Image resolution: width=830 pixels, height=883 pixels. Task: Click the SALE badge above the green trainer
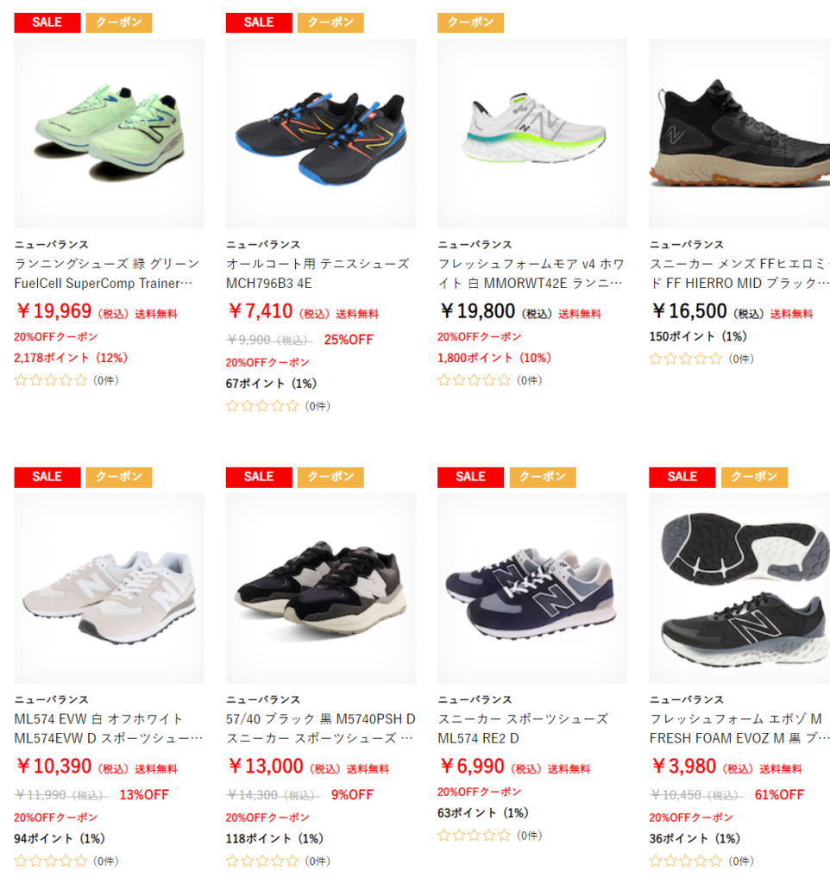click(47, 22)
